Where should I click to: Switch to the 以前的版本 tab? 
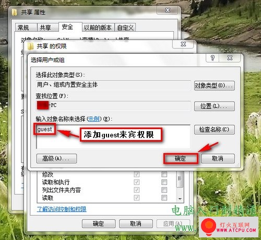[98, 28]
